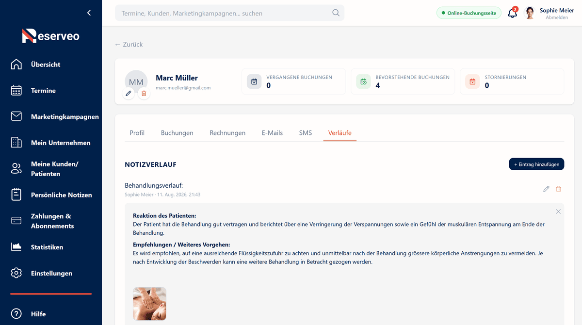
Task: Edit Marc Müller's profile with pencil icon
Action: tap(129, 94)
